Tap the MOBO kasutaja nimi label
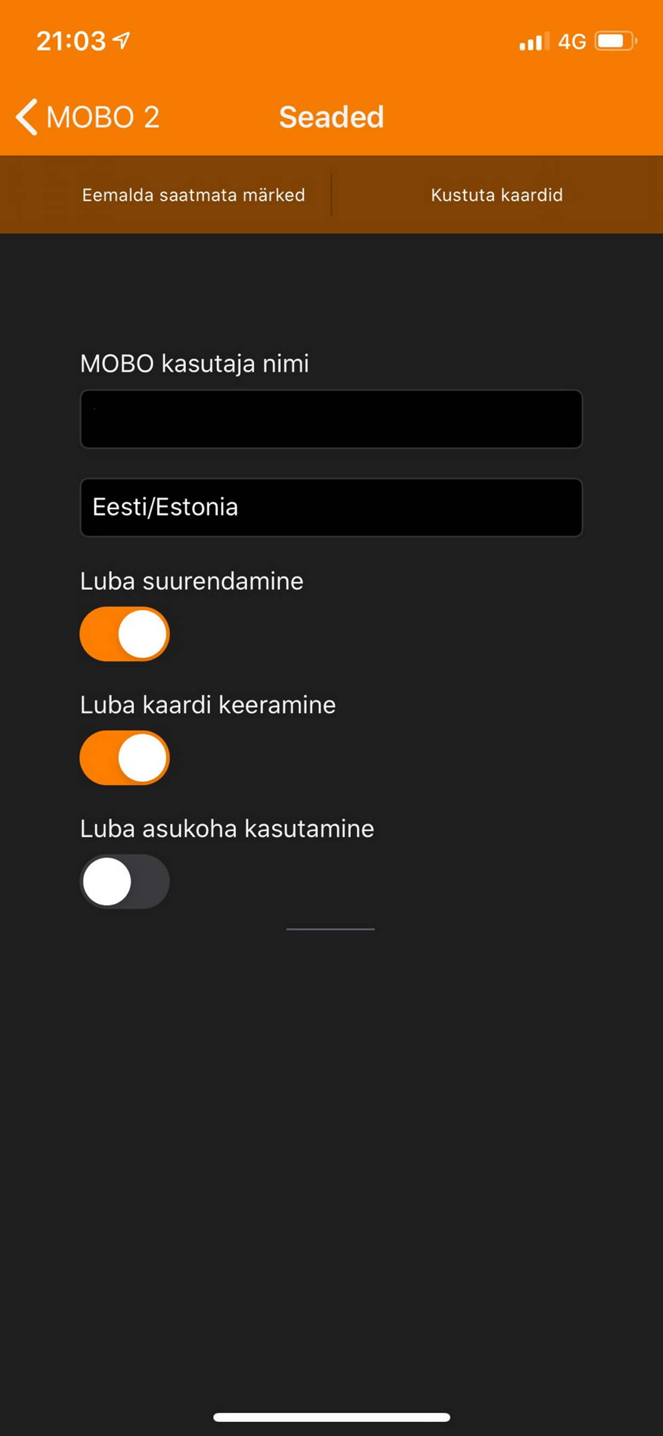 point(194,363)
